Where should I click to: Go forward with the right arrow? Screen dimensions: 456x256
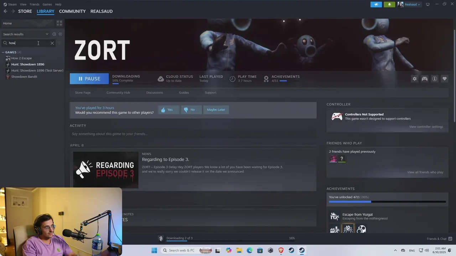point(13,11)
